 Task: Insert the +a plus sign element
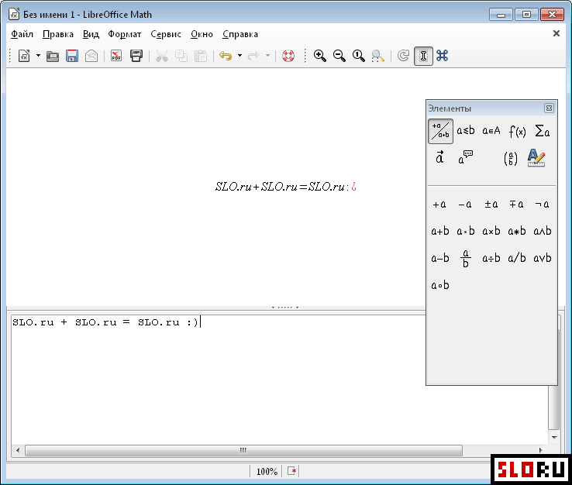click(439, 205)
